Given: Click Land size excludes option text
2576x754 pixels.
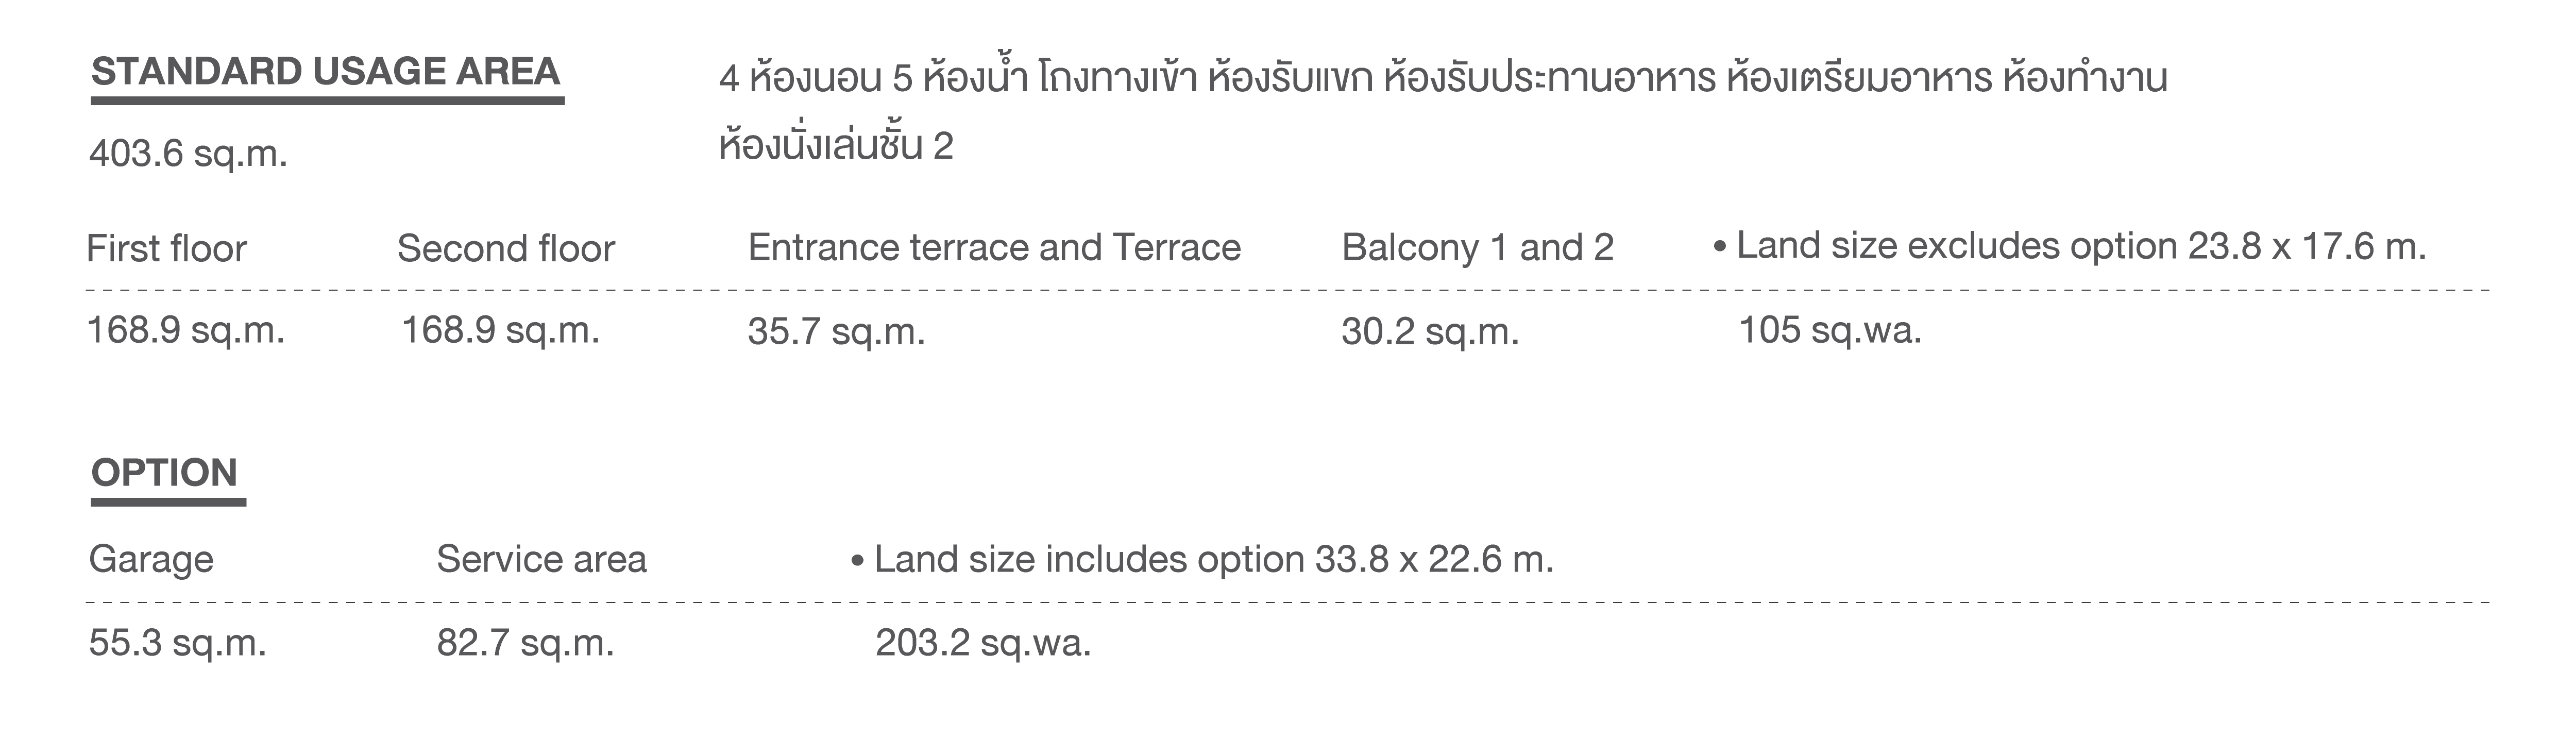Looking at the screenshot, I should click(x=2070, y=246).
